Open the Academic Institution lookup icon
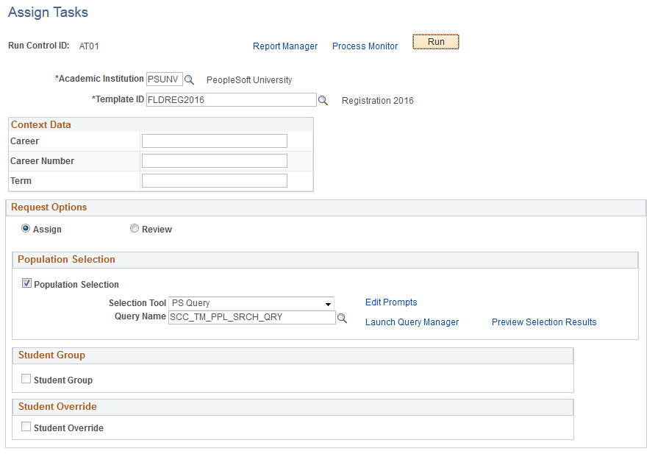 click(x=190, y=79)
